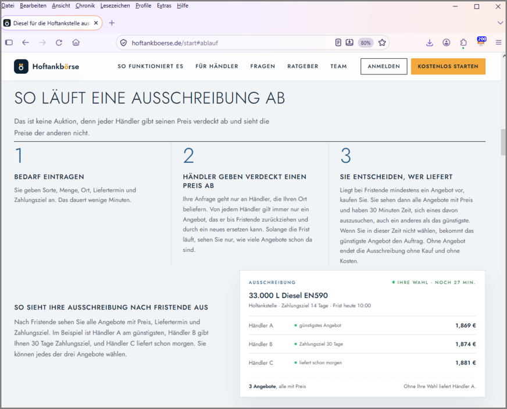Bookmark this page with the star icon
This screenshot has width=507, height=409.
click(382, 42)
